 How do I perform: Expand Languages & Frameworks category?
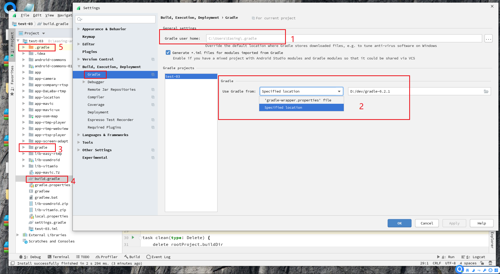point(79,135)
